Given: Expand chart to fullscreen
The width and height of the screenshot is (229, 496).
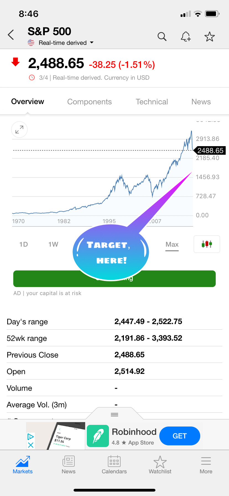Looking at the screenshot, I should tap(19, 130).
